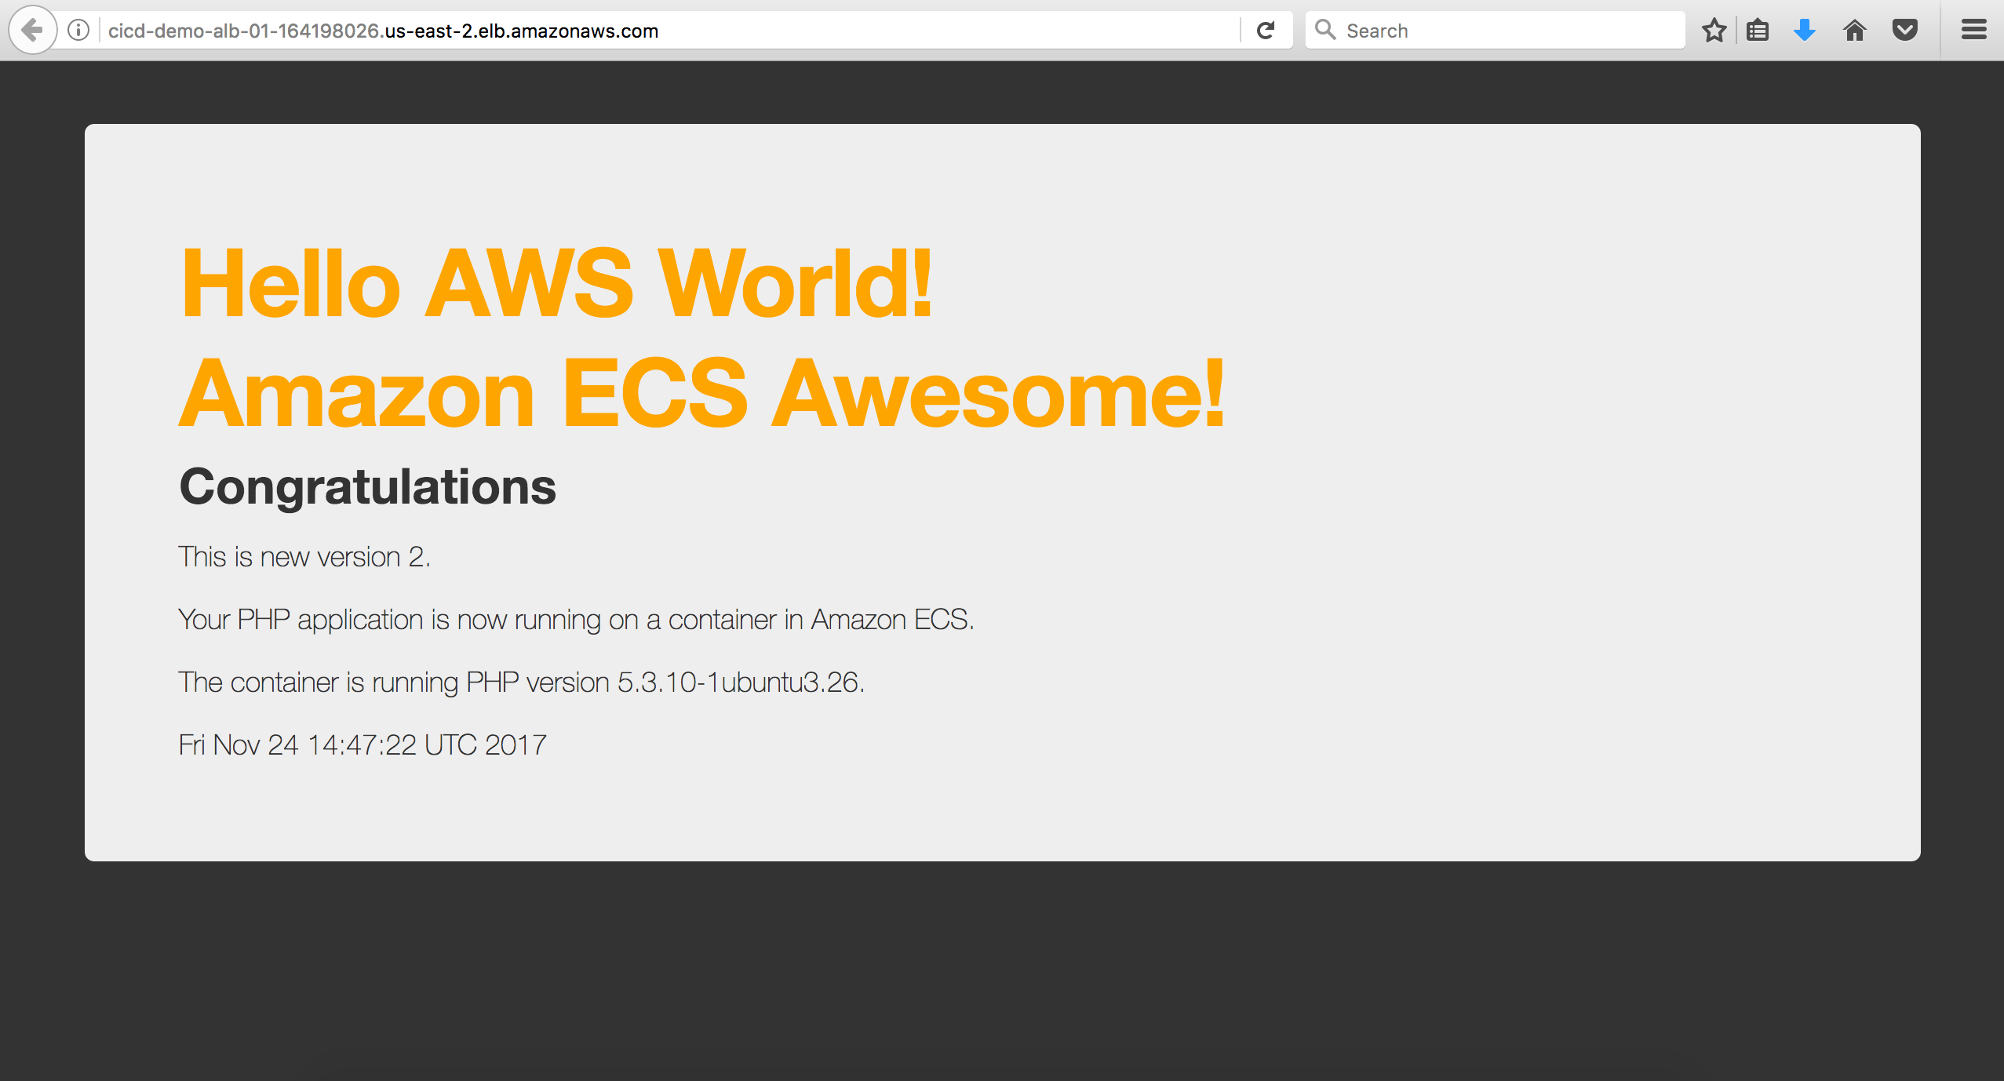Click the magnifier icon in the search box
The height and width of the screenshot is (1081, 2004).
(x=1325, y=31)
